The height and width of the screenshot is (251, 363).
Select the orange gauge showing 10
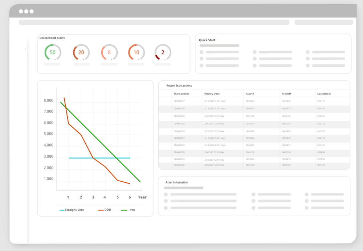pyautogui.click(x=136, y=52)
